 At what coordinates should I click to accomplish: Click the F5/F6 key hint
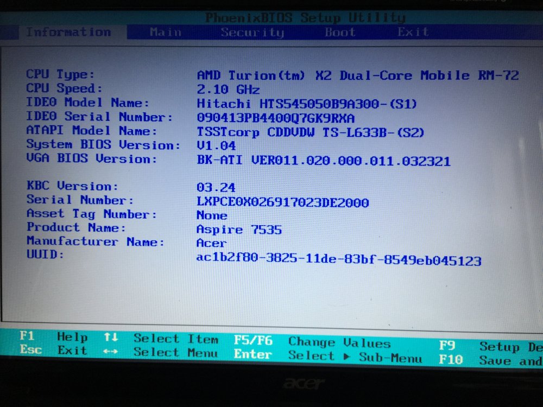pos(253,341)
